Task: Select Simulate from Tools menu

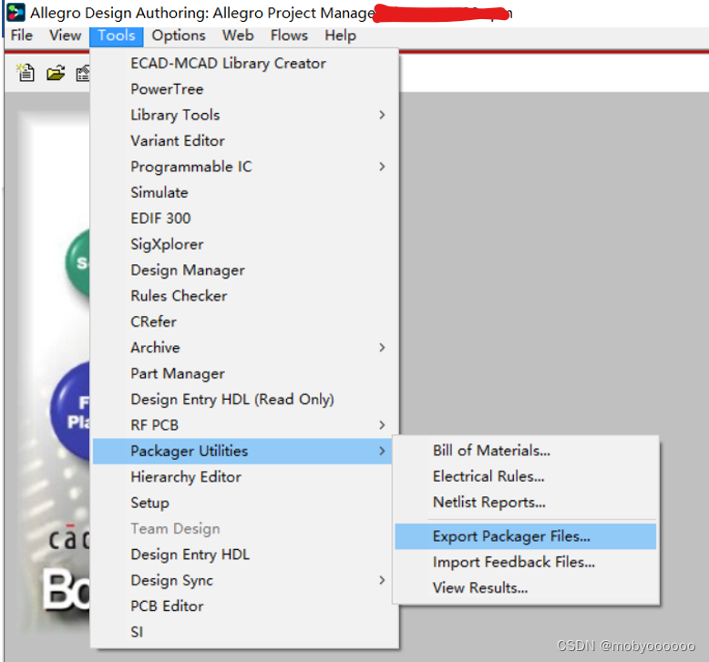Action: click(244, 192)
